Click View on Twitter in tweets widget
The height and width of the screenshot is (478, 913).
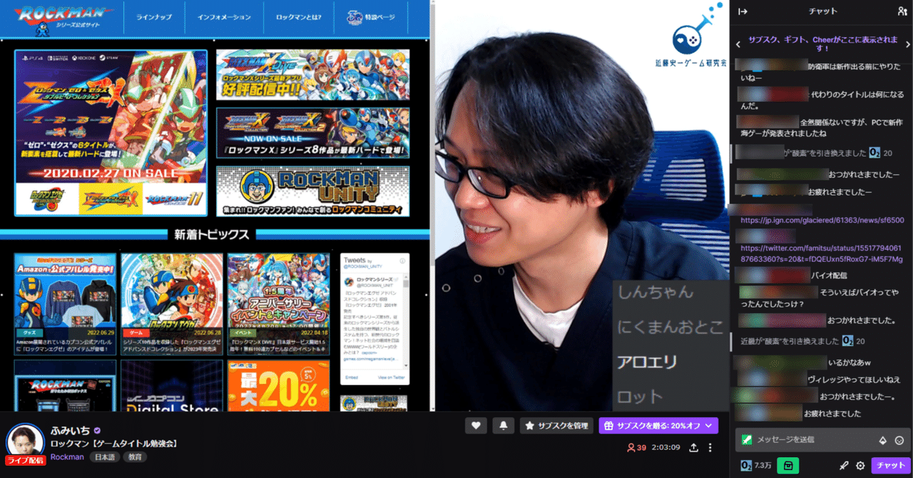click(391, 377)
